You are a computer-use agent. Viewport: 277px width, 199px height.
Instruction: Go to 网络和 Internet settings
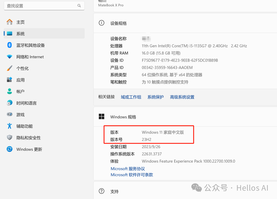pyautogui.click(x=44, y=57)
